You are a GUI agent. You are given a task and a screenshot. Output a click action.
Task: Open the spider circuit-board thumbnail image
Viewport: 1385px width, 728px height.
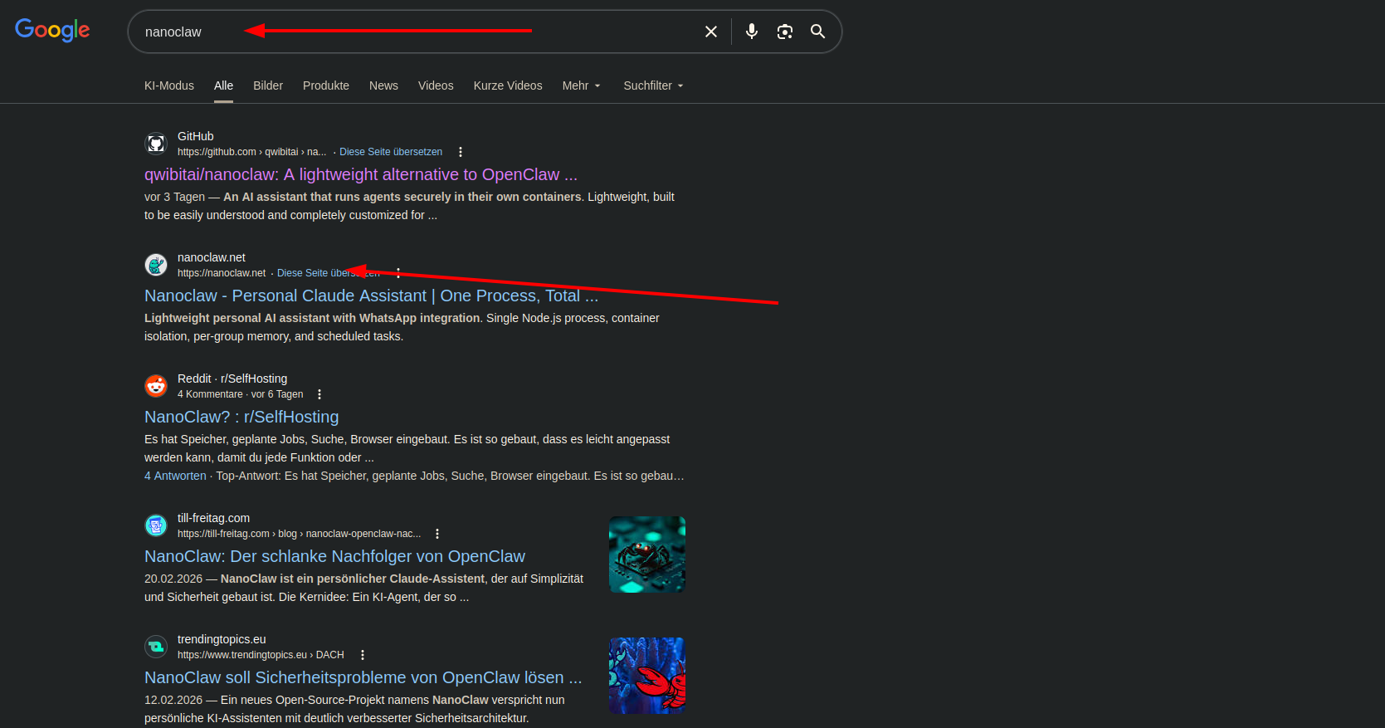(647, 555)
